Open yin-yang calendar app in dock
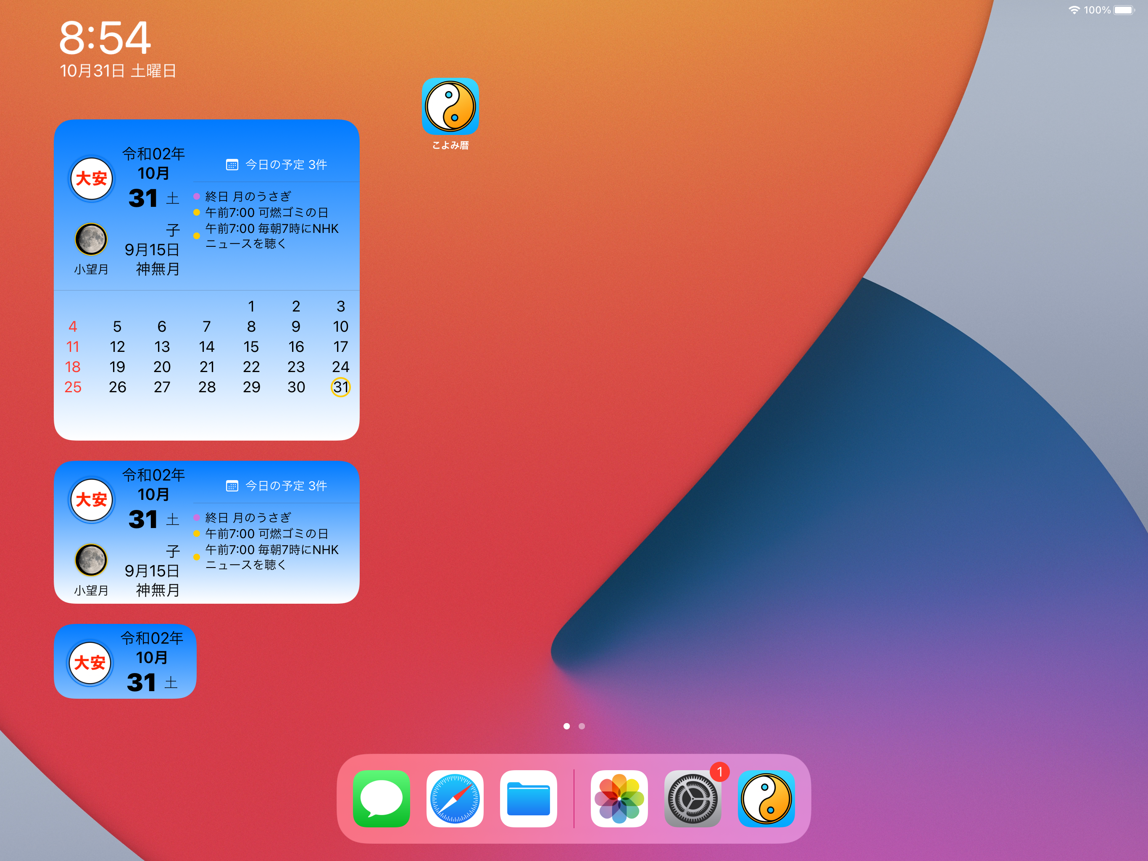The image size is (1148, 861). 766,798
